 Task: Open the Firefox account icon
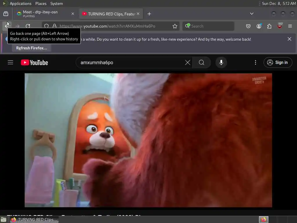click(259, 26)
